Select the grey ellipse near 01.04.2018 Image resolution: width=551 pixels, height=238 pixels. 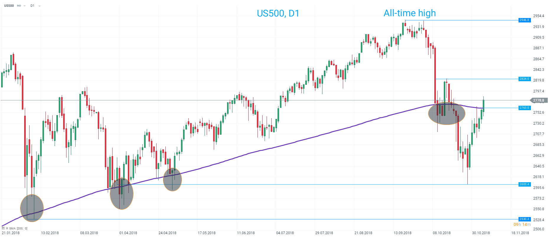tap(122, 194)
